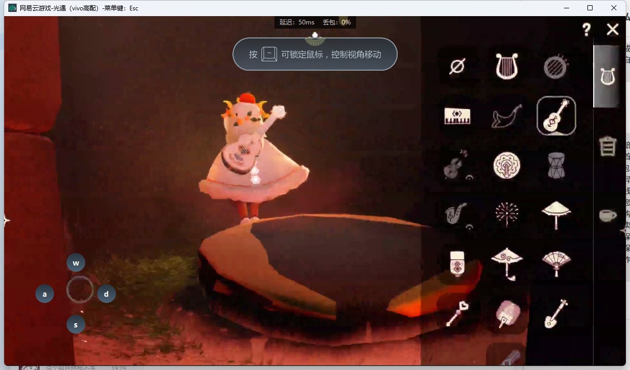Click the virtual joystick center ring

[80, 290]
